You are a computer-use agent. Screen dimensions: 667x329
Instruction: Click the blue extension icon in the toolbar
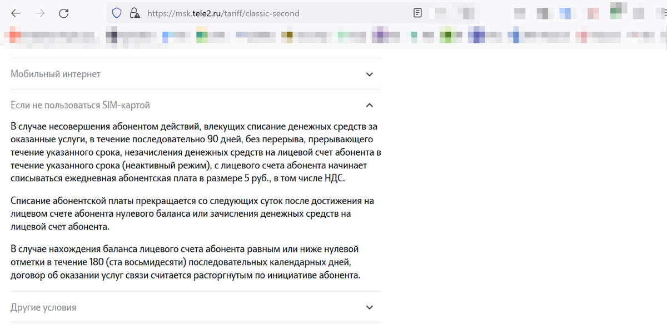pos(565,13)
